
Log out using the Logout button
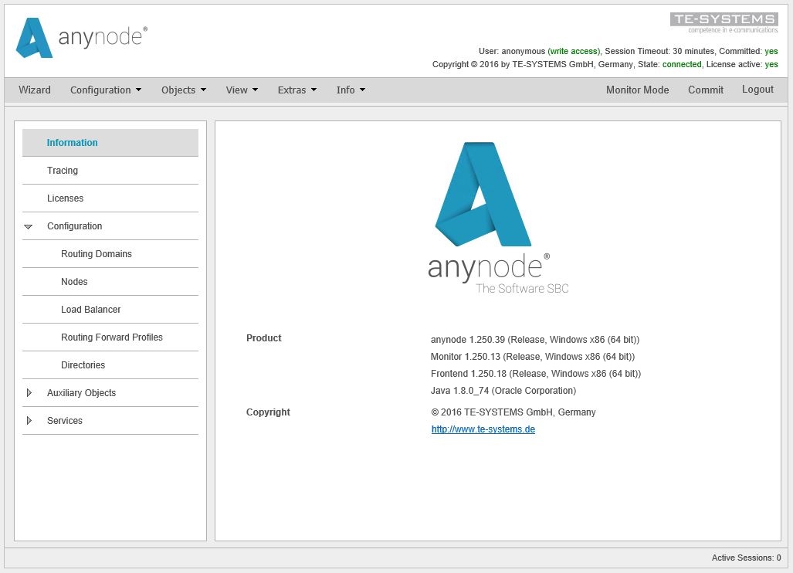(757, 90)
